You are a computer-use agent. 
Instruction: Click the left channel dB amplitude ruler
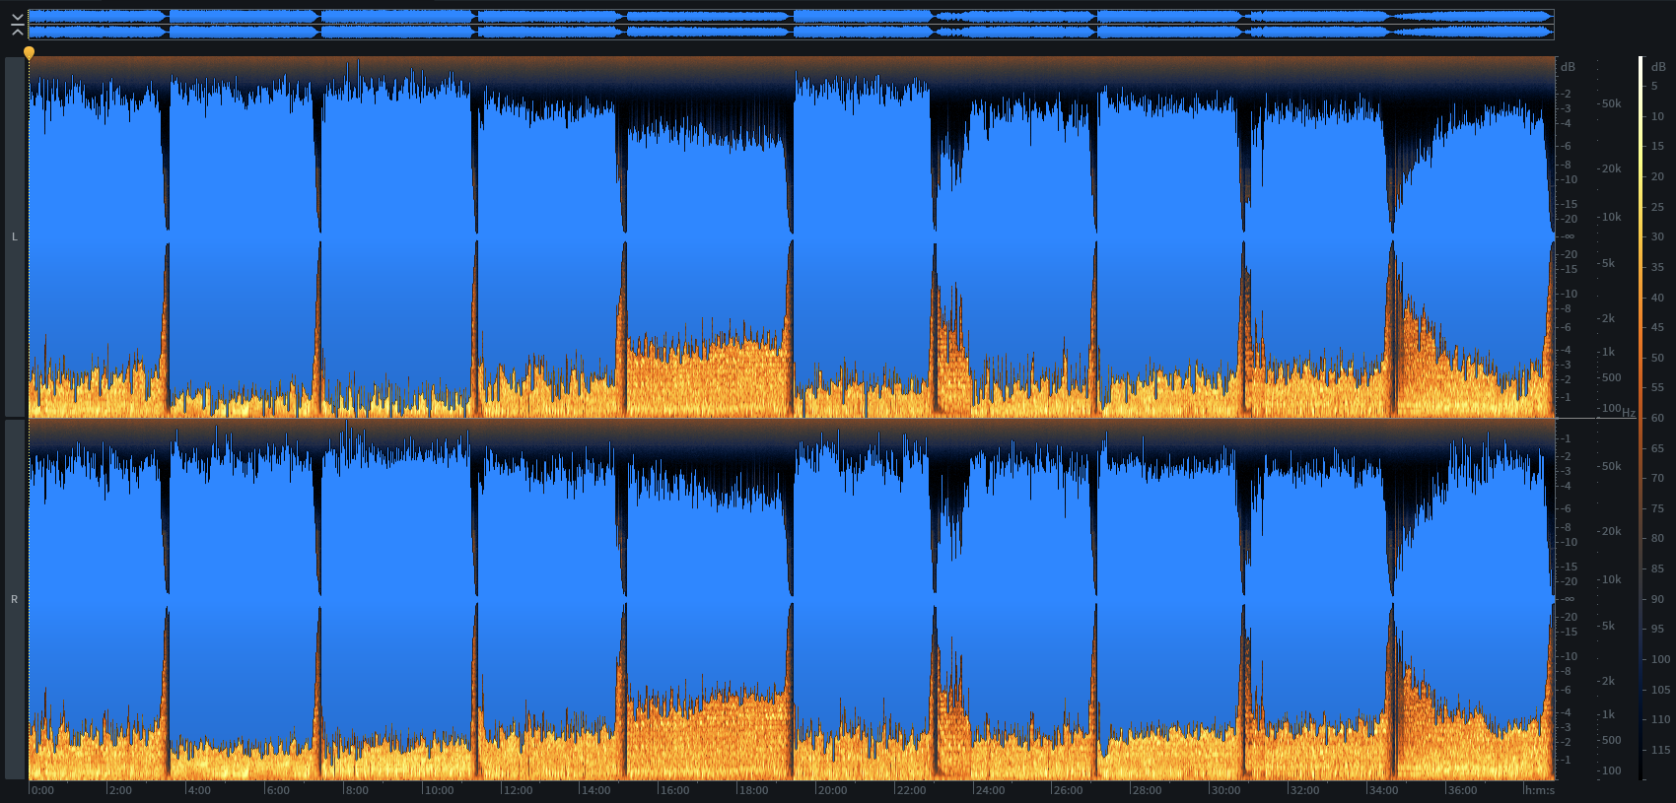(x=1568, y=236)
